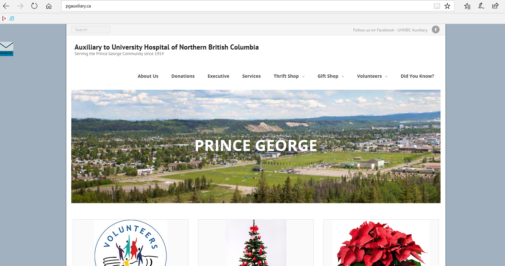Screen dimensions: 505x266
Task: Click the browser back arrow
Action: [x=6, y=6]
